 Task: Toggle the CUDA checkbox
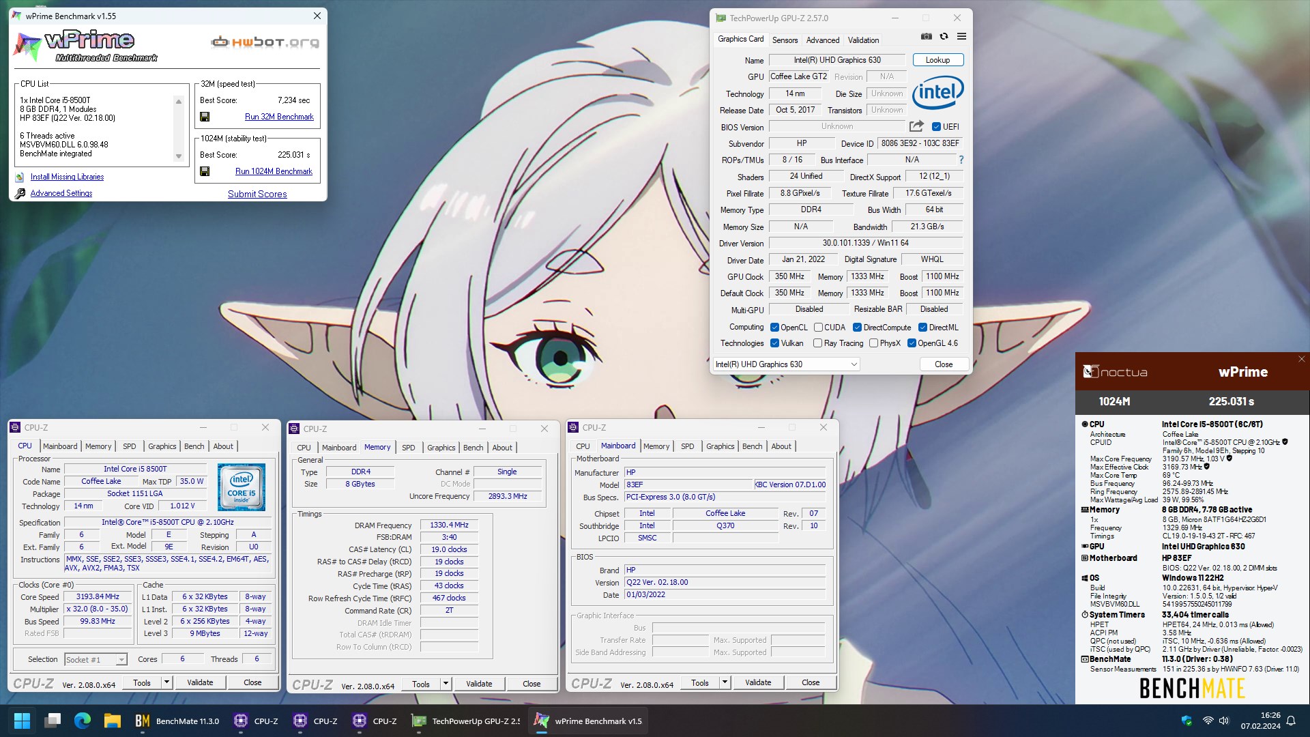[x=818, y=328]
